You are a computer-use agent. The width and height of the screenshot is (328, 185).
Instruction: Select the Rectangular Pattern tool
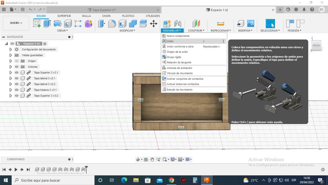tap(78, 24)
